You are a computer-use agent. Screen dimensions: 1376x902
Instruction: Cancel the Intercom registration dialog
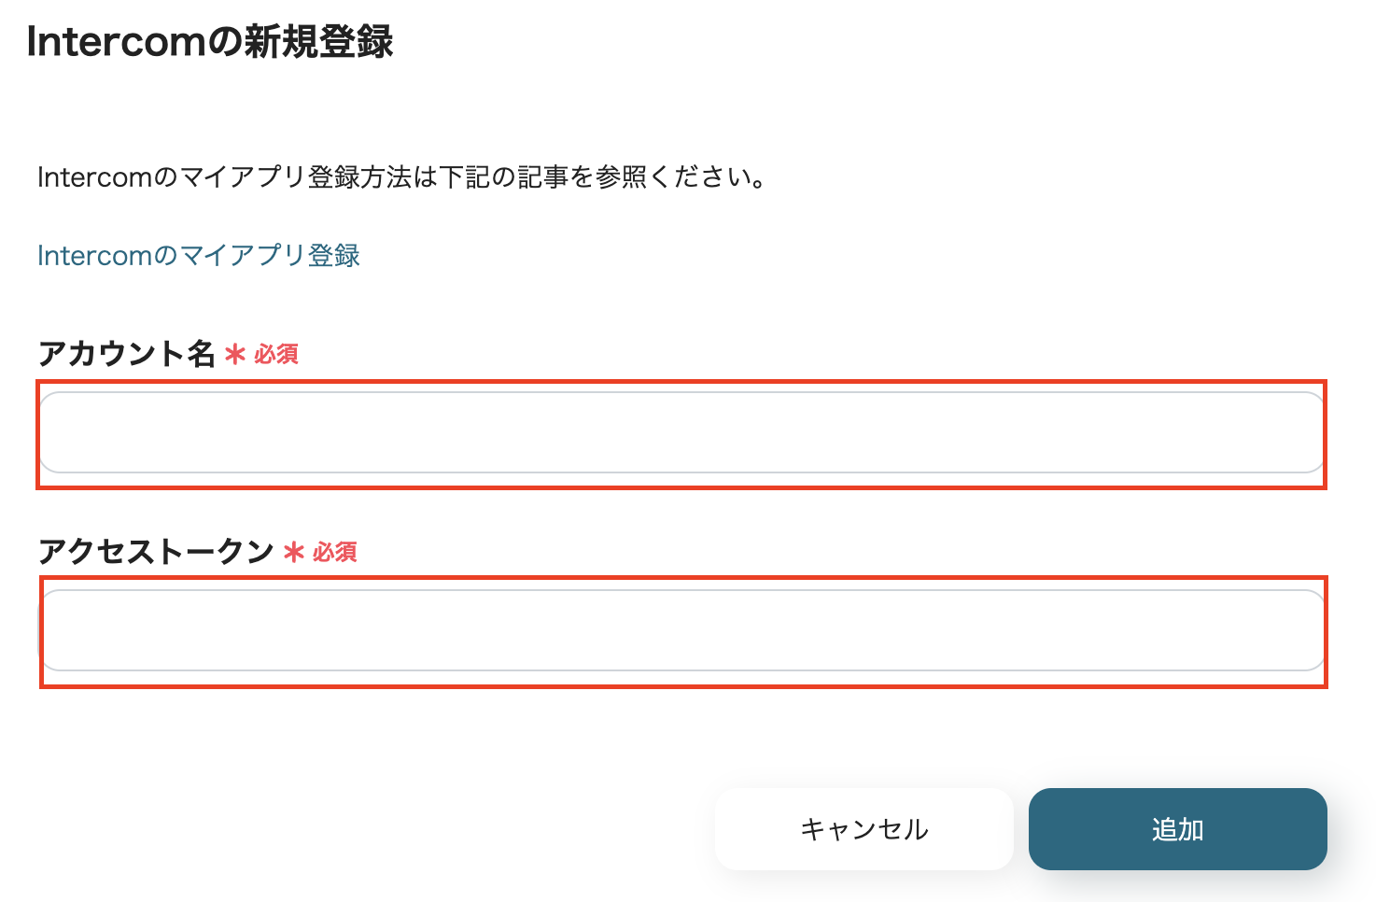pos(863,828)
